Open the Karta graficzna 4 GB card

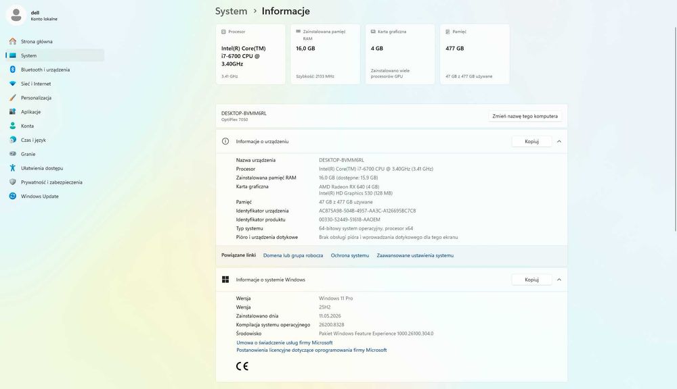[x=400, y=54]
